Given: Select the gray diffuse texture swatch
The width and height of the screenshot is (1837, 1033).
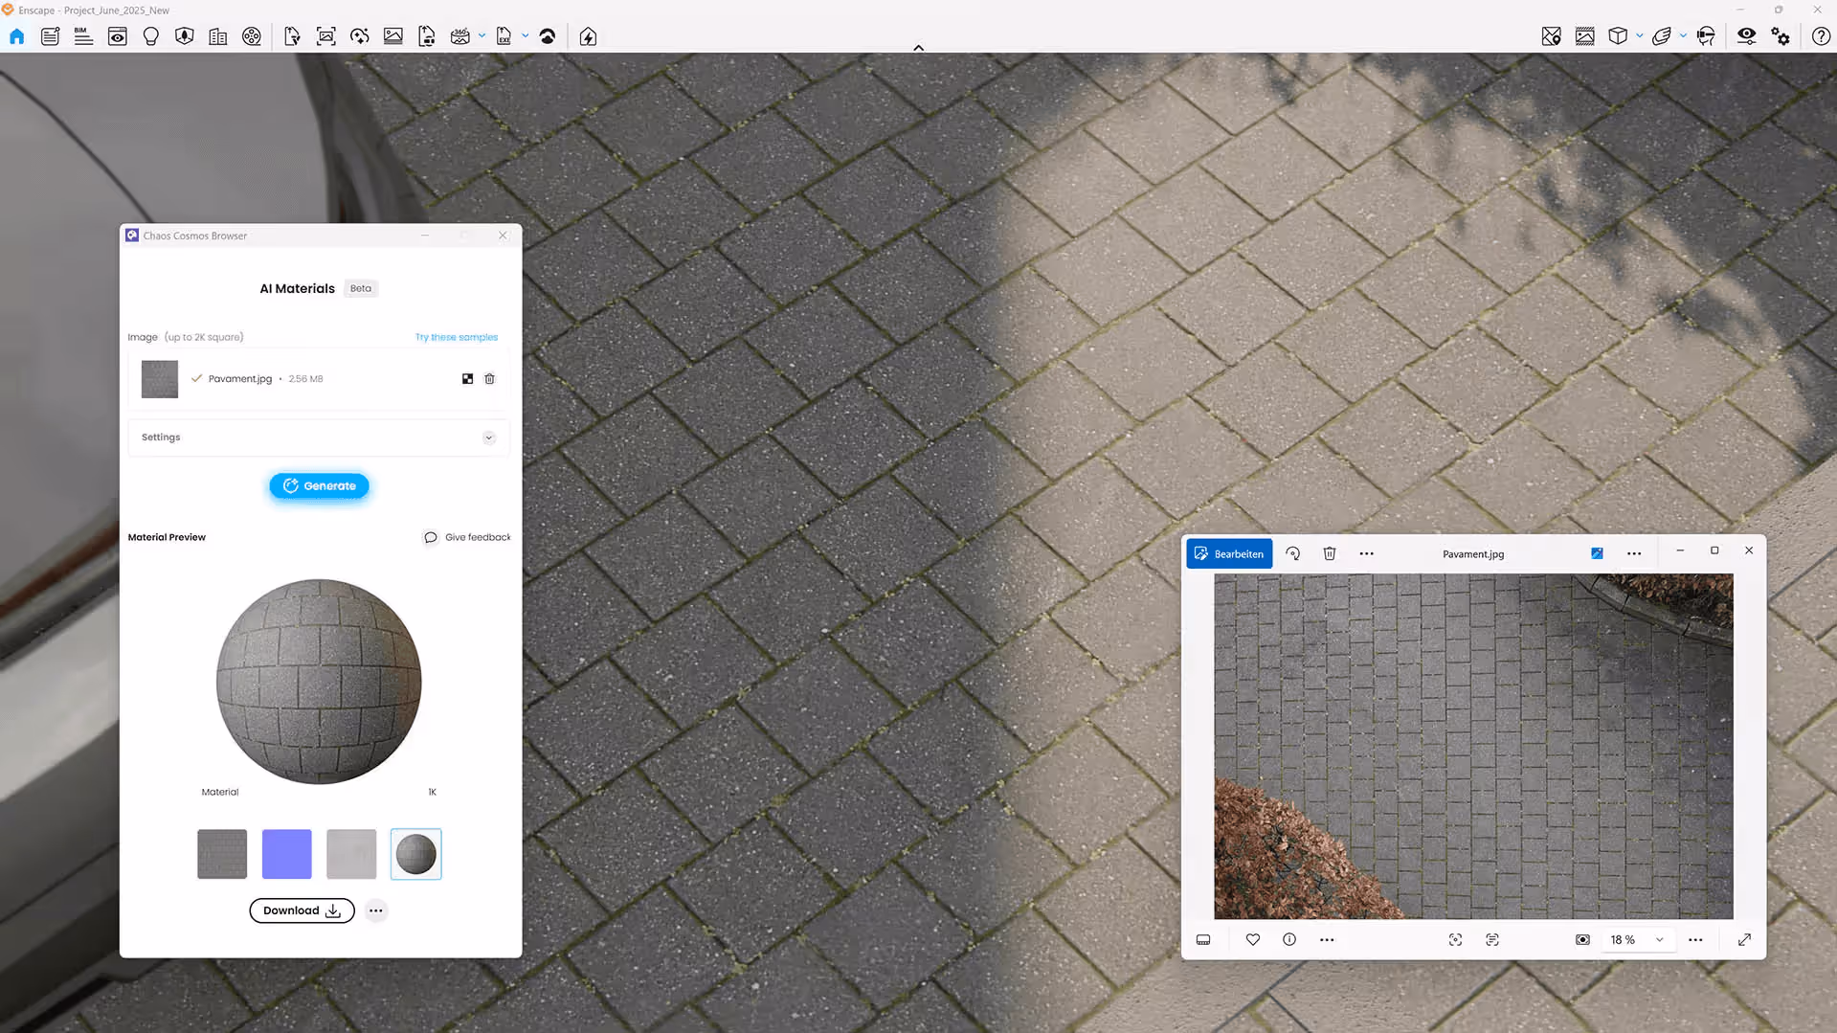Looking at the screenshot, I should coord(222,854).
